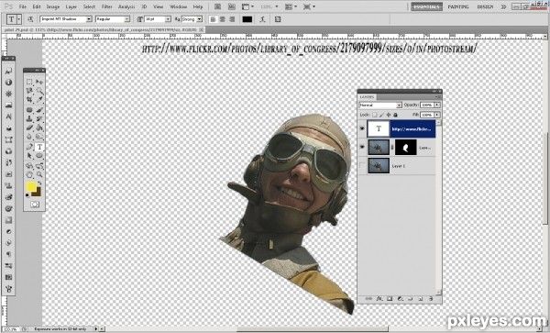
Task: Select the Pen tool
Action: point(29,147)
